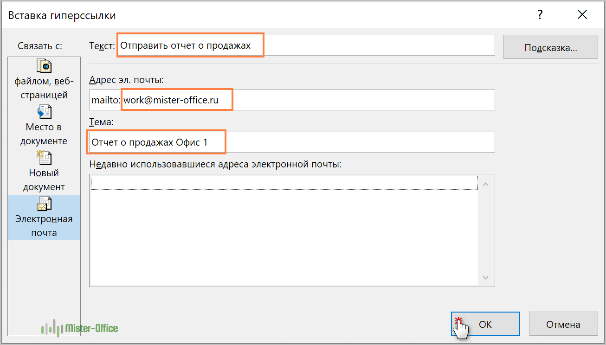The image size is (606, 345).
Task: Open help via the question mark icon
Action: point(540,15)
